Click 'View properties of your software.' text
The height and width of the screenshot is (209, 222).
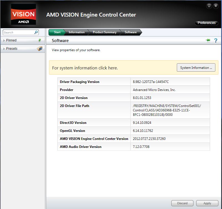click(76, 50)
